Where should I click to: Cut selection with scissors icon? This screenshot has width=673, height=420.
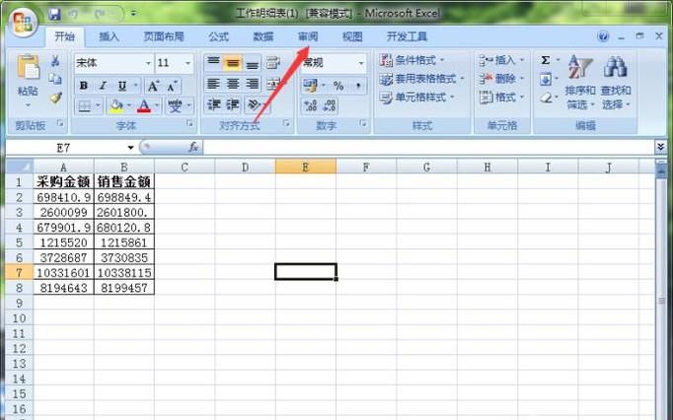point(55,61)
